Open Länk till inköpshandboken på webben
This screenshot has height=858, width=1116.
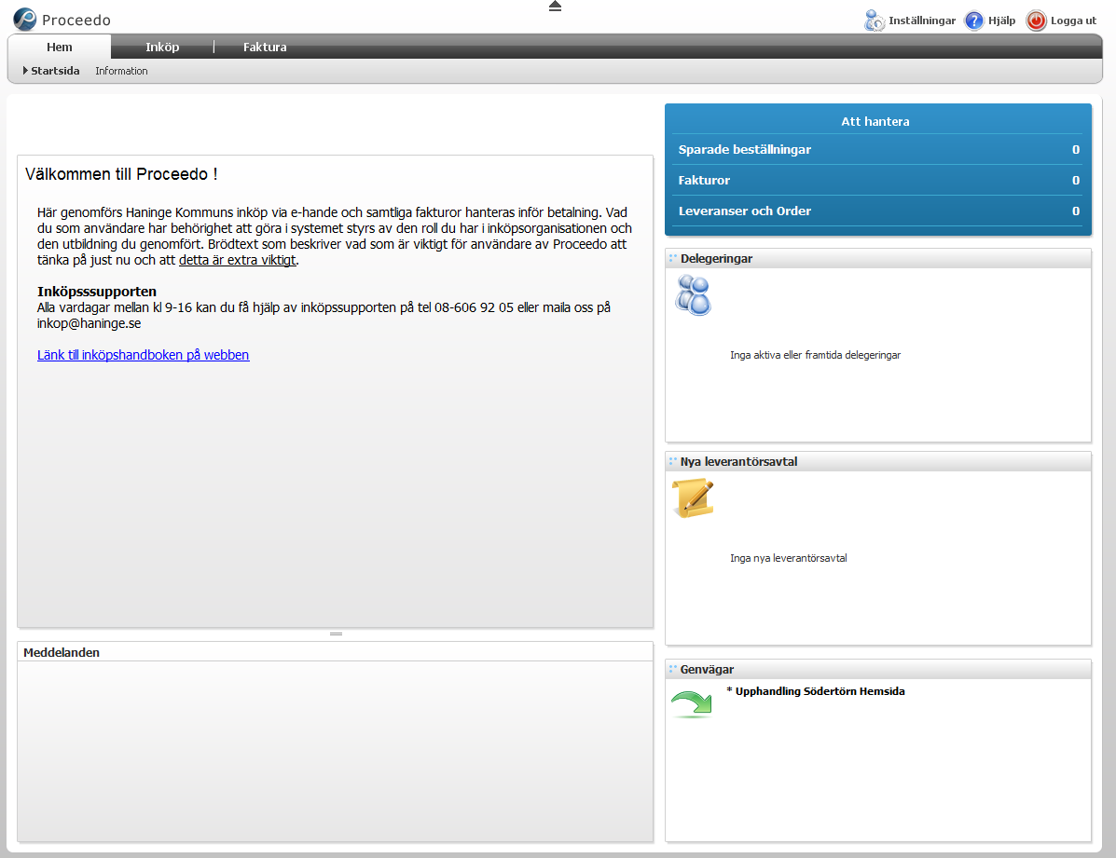coord(143,355)
